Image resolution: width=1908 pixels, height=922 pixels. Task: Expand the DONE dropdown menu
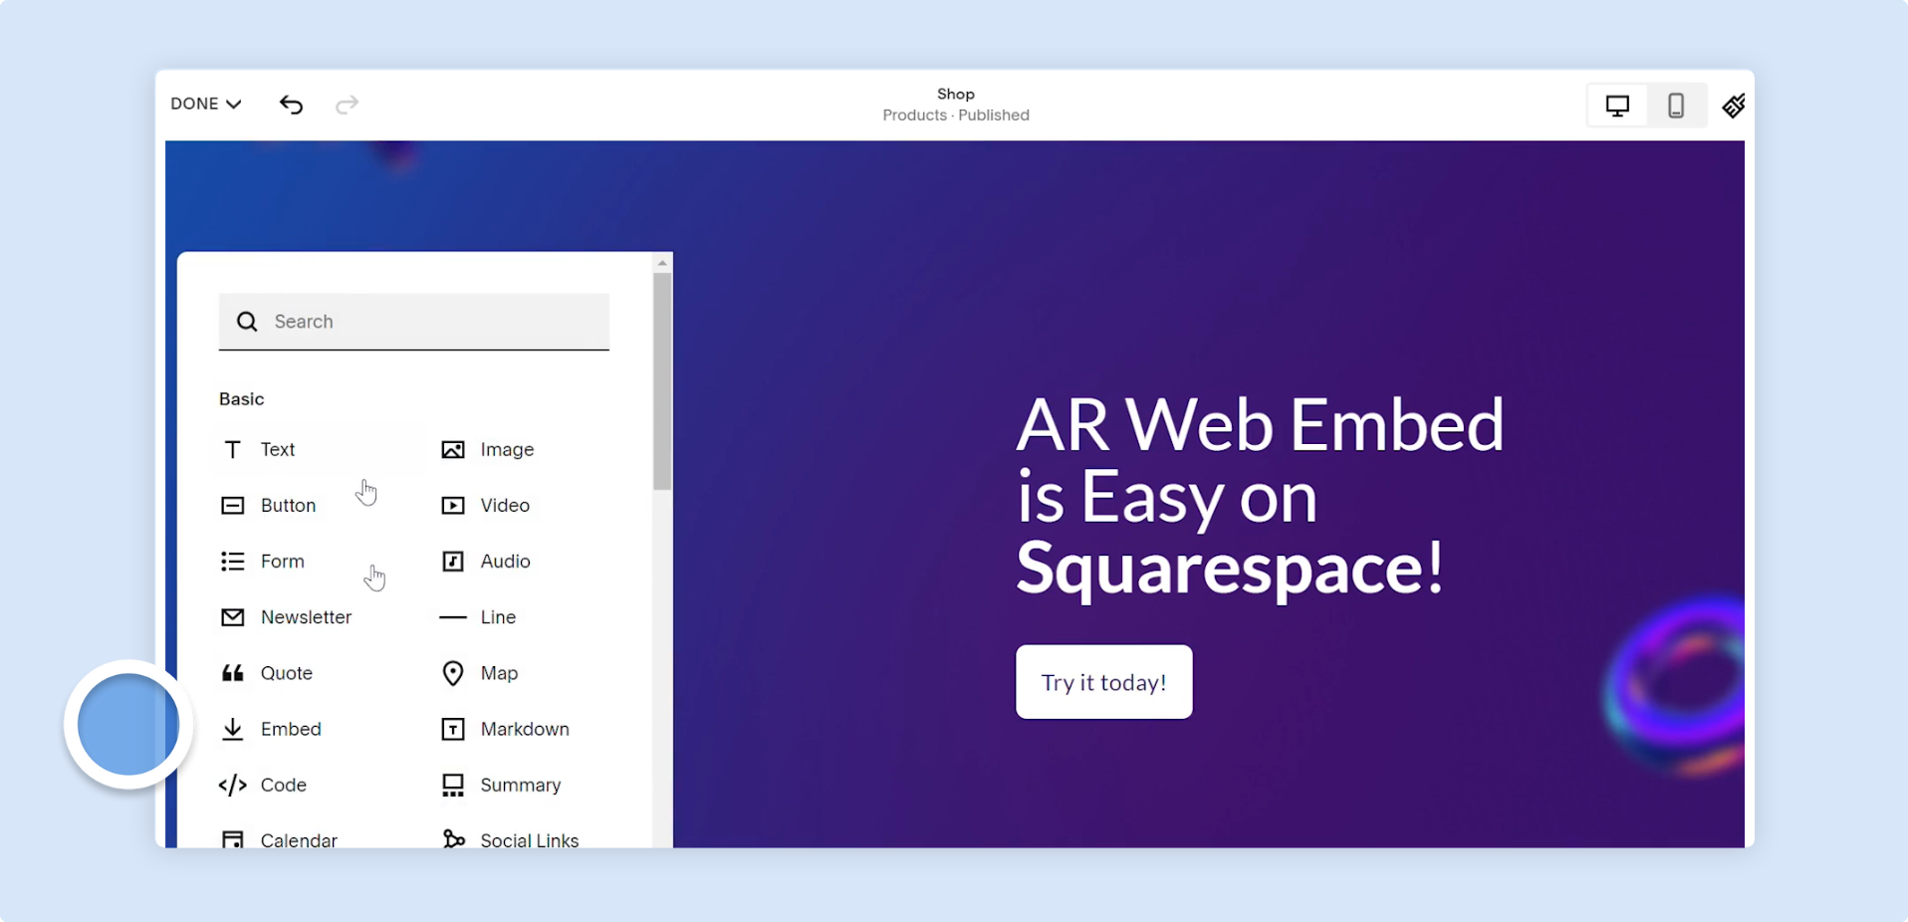point(206,104)
